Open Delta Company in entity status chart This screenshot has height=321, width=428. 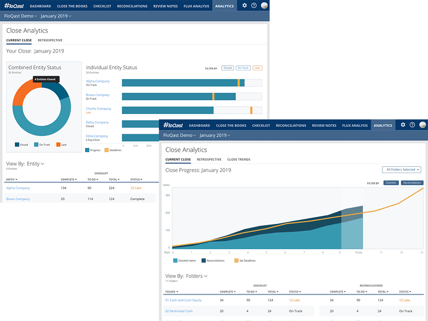coord(97,122)
